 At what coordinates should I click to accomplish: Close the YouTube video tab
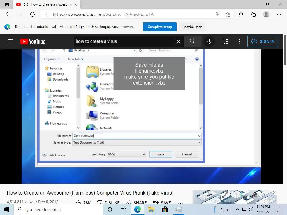76,4
